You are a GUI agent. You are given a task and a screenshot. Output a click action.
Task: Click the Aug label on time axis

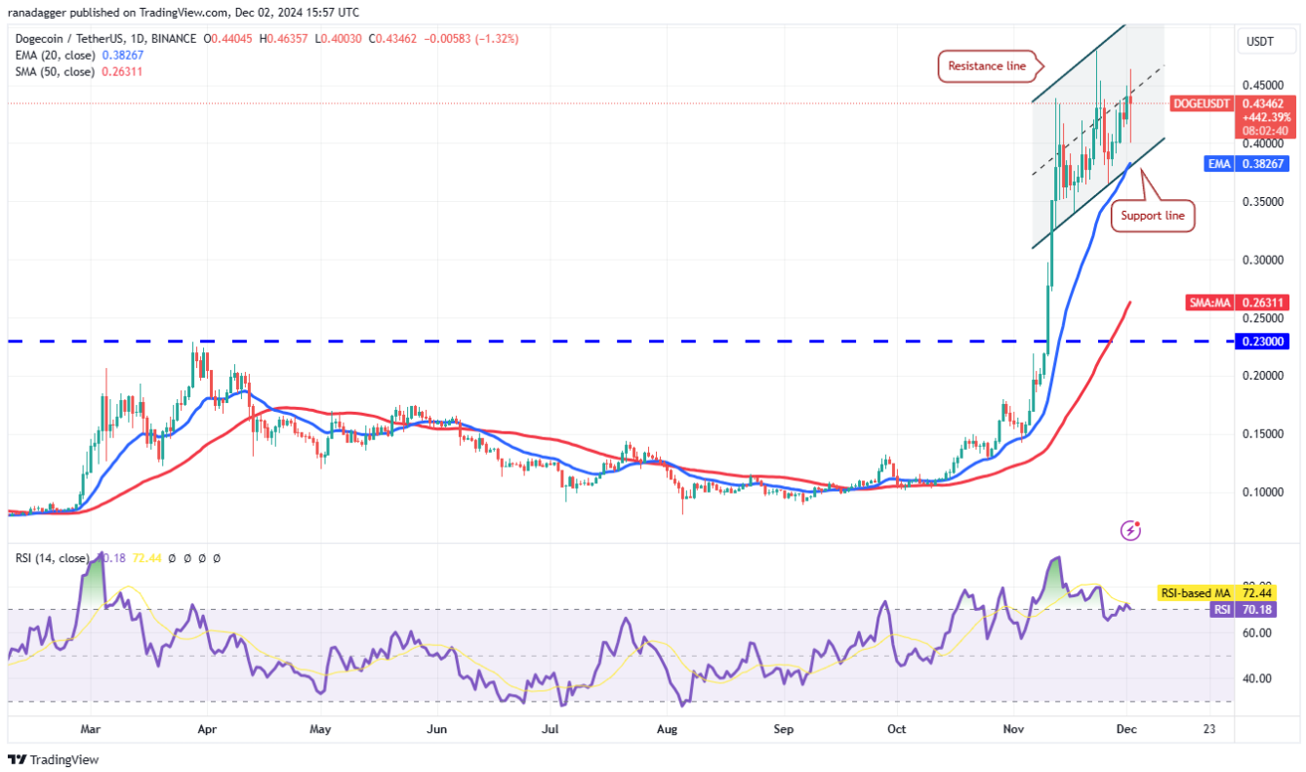(667, 729)
